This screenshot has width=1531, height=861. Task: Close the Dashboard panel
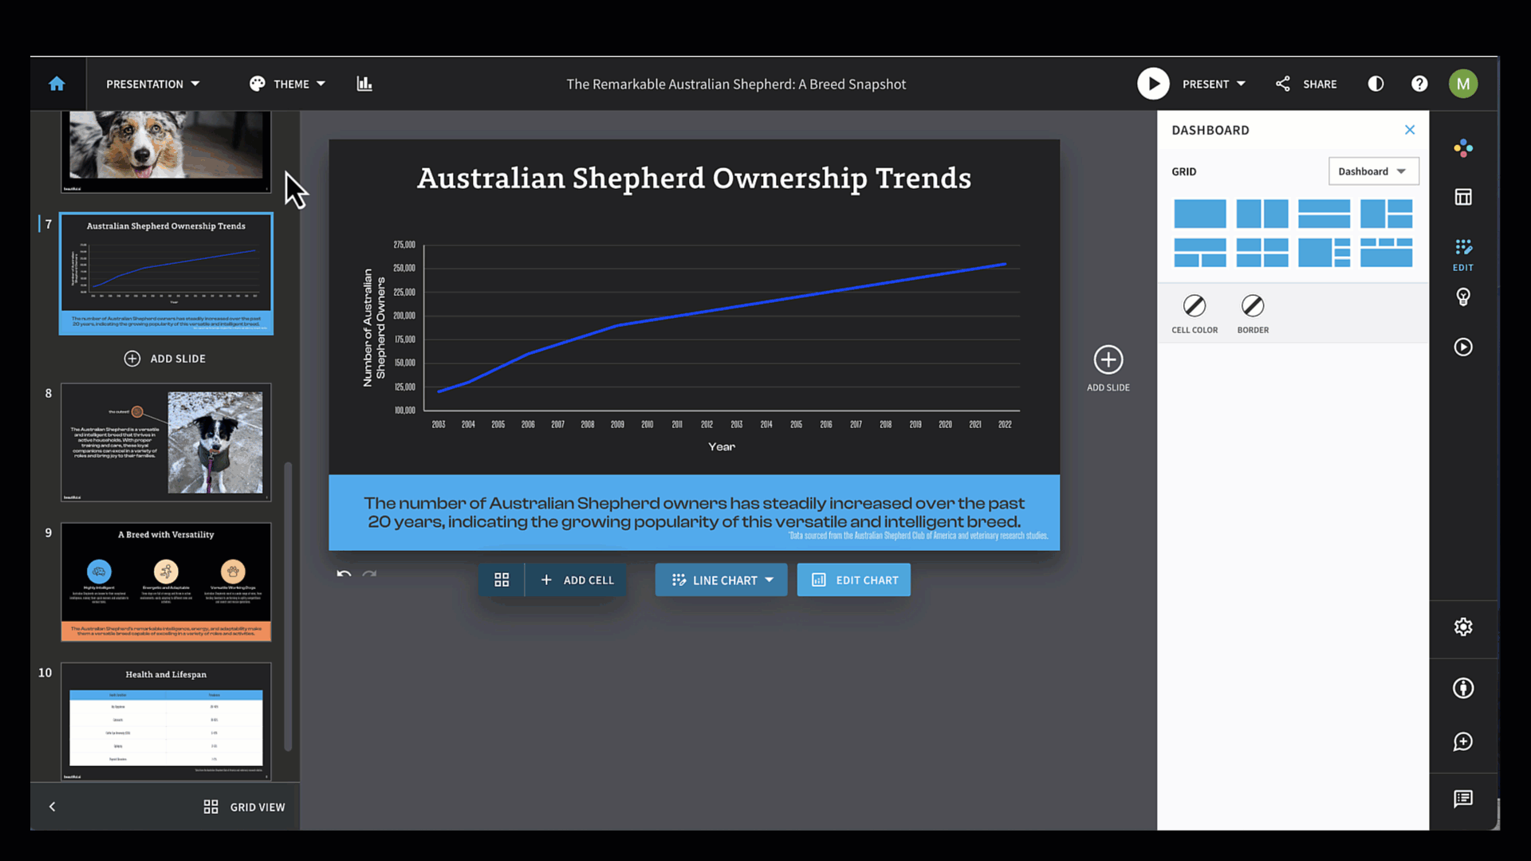click(x=1410, y=130)
